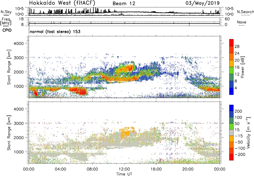Click the 12 dB power colorbar label
The width and height of the screenshot is (254, 176).
click(237, 74)
